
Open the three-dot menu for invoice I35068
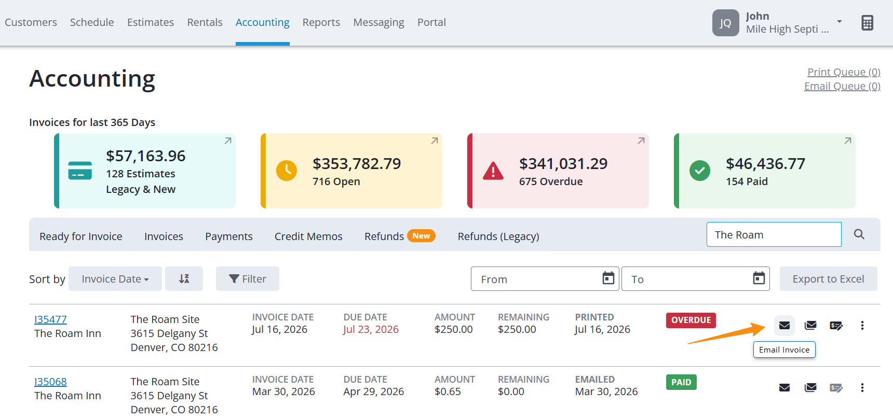[862, 388]
